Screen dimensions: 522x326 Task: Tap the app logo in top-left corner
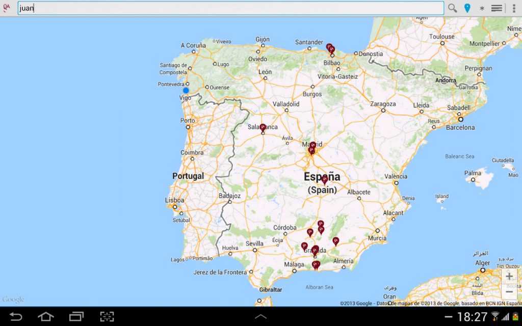(7, 8)
